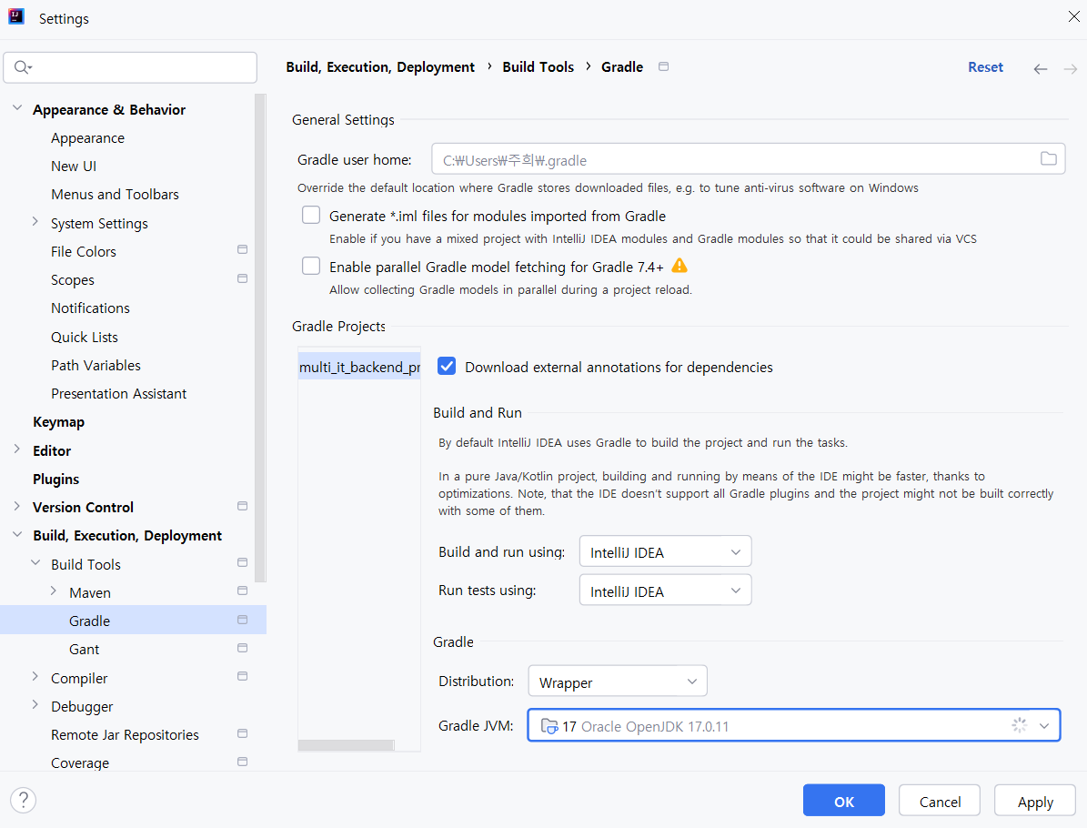
Task: Open the Build and run using dropdown
Action: coord(666,552)
